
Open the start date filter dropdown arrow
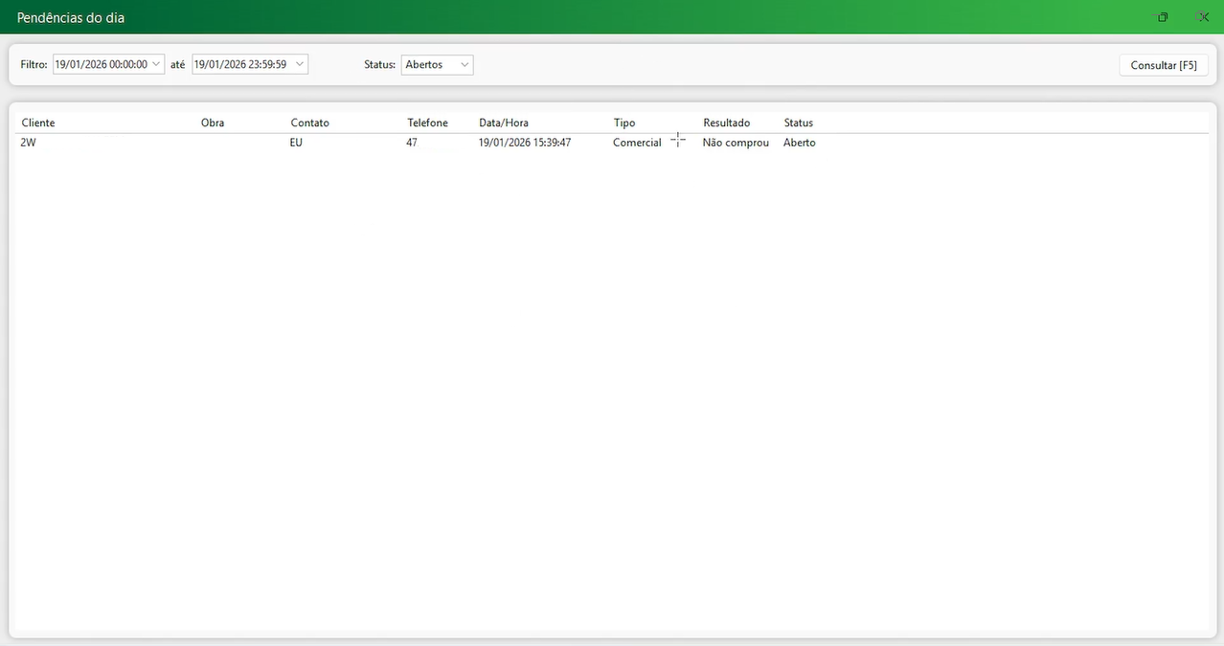(157, 64)
